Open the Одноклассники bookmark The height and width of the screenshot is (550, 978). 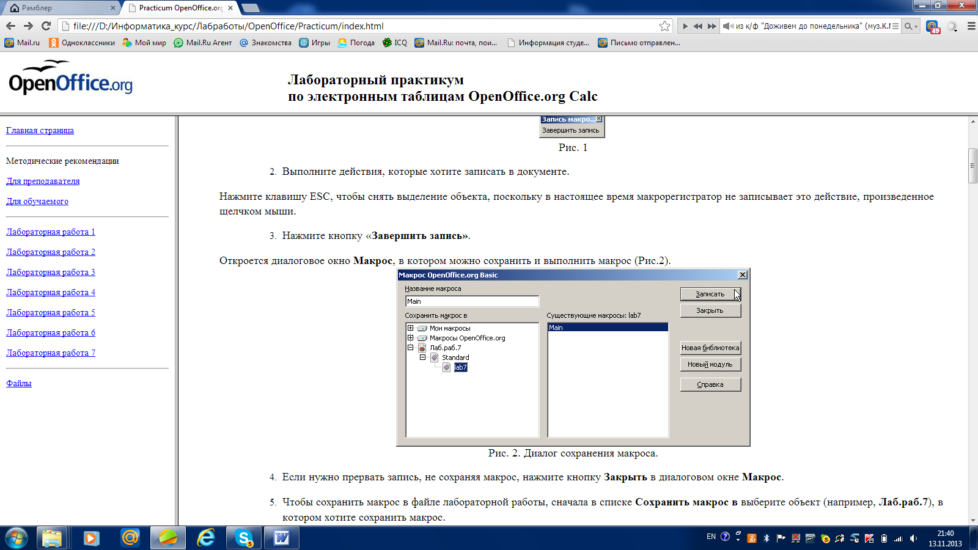82,43
